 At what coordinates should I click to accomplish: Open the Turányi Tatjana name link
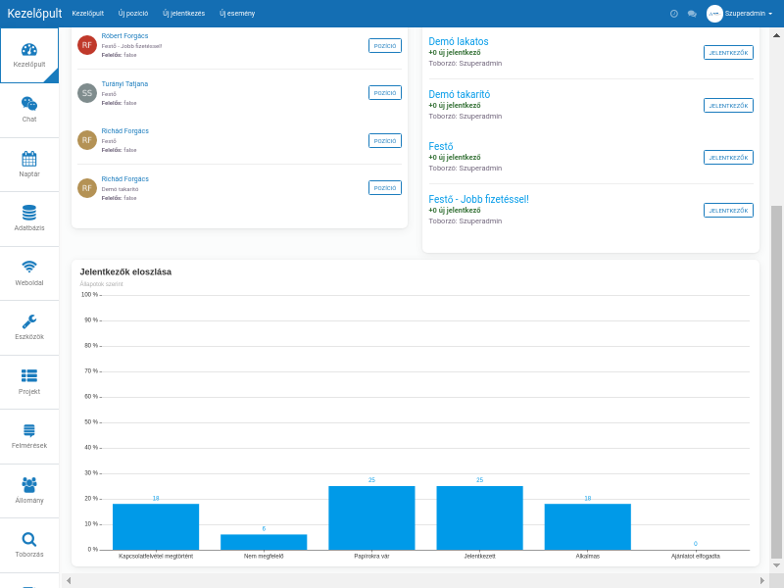coord(124,84)
